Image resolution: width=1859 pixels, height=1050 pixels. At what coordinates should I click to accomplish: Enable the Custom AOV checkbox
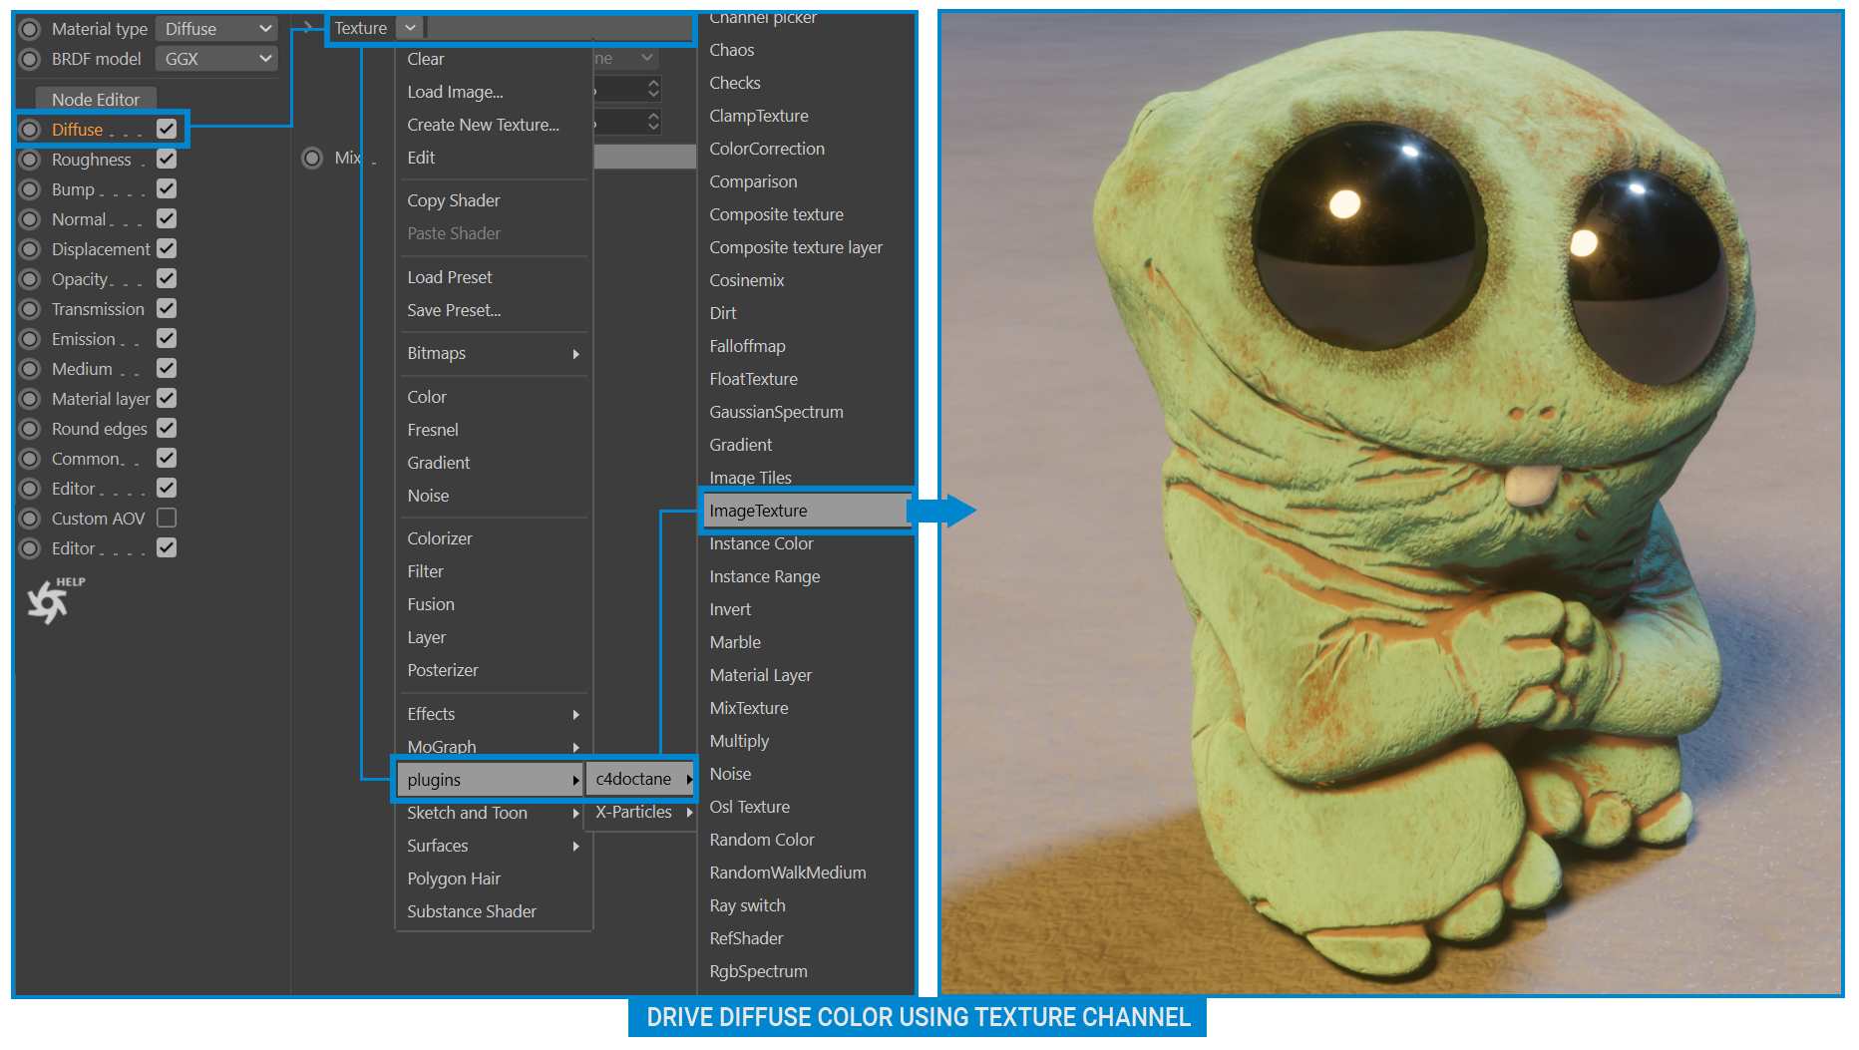click(x=167, y=518)
